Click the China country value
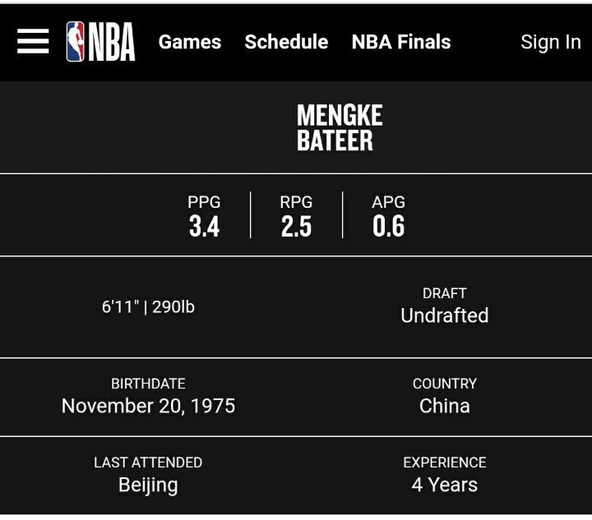Screen dimensions: 592x520 (x=444, y=406)
